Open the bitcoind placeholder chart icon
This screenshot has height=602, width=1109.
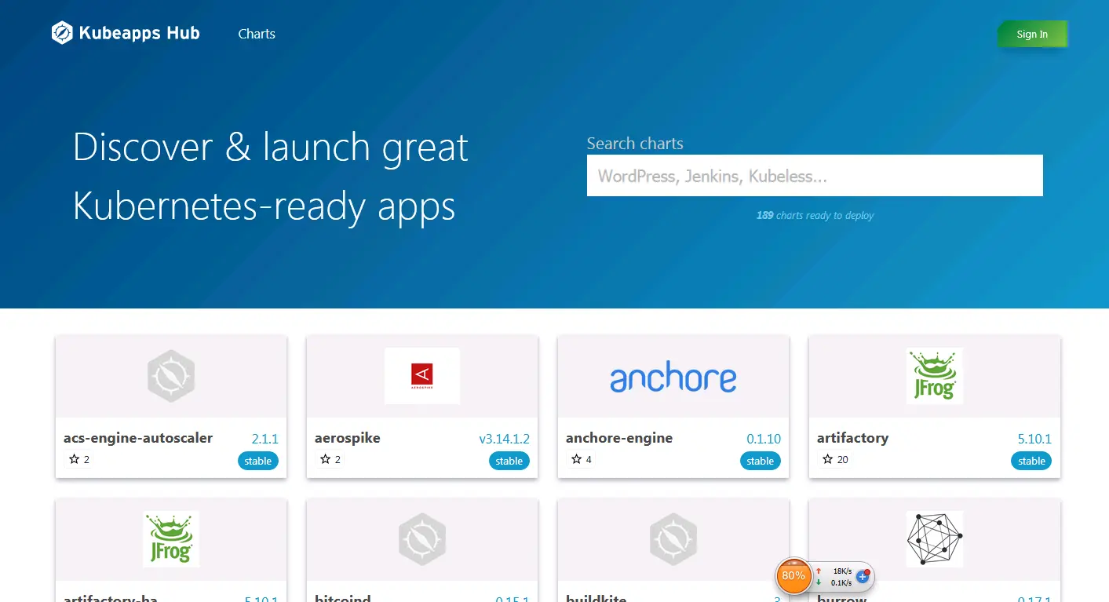point(422,539)
